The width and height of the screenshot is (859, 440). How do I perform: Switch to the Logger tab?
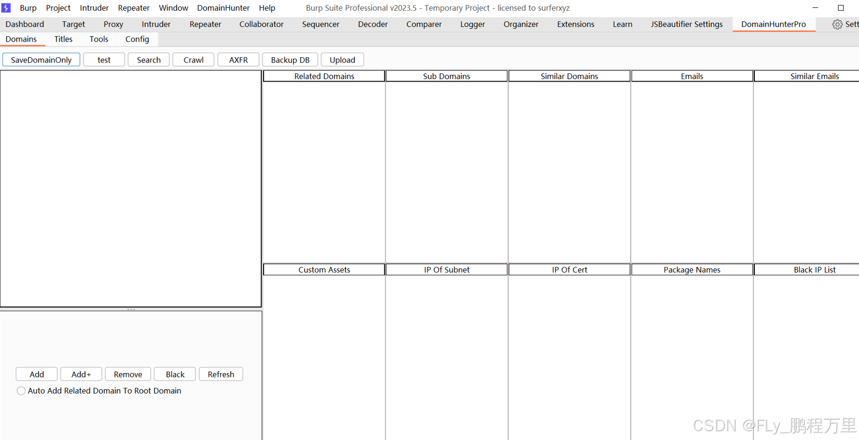pos(473,24)
